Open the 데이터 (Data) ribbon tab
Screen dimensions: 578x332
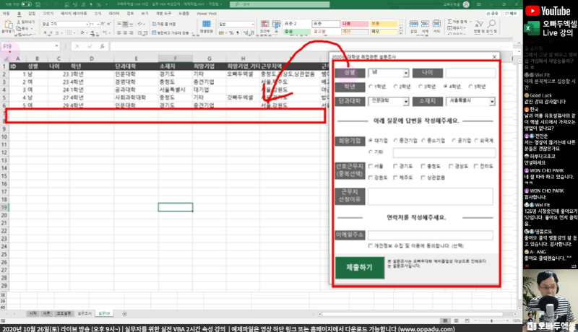pyautogui.click(x=114, y=14)
